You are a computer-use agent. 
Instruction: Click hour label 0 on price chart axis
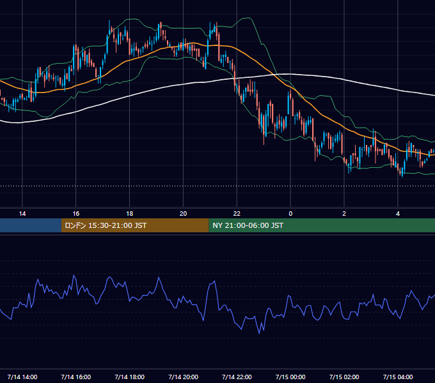pyautogui.click(x=290, y=214)
